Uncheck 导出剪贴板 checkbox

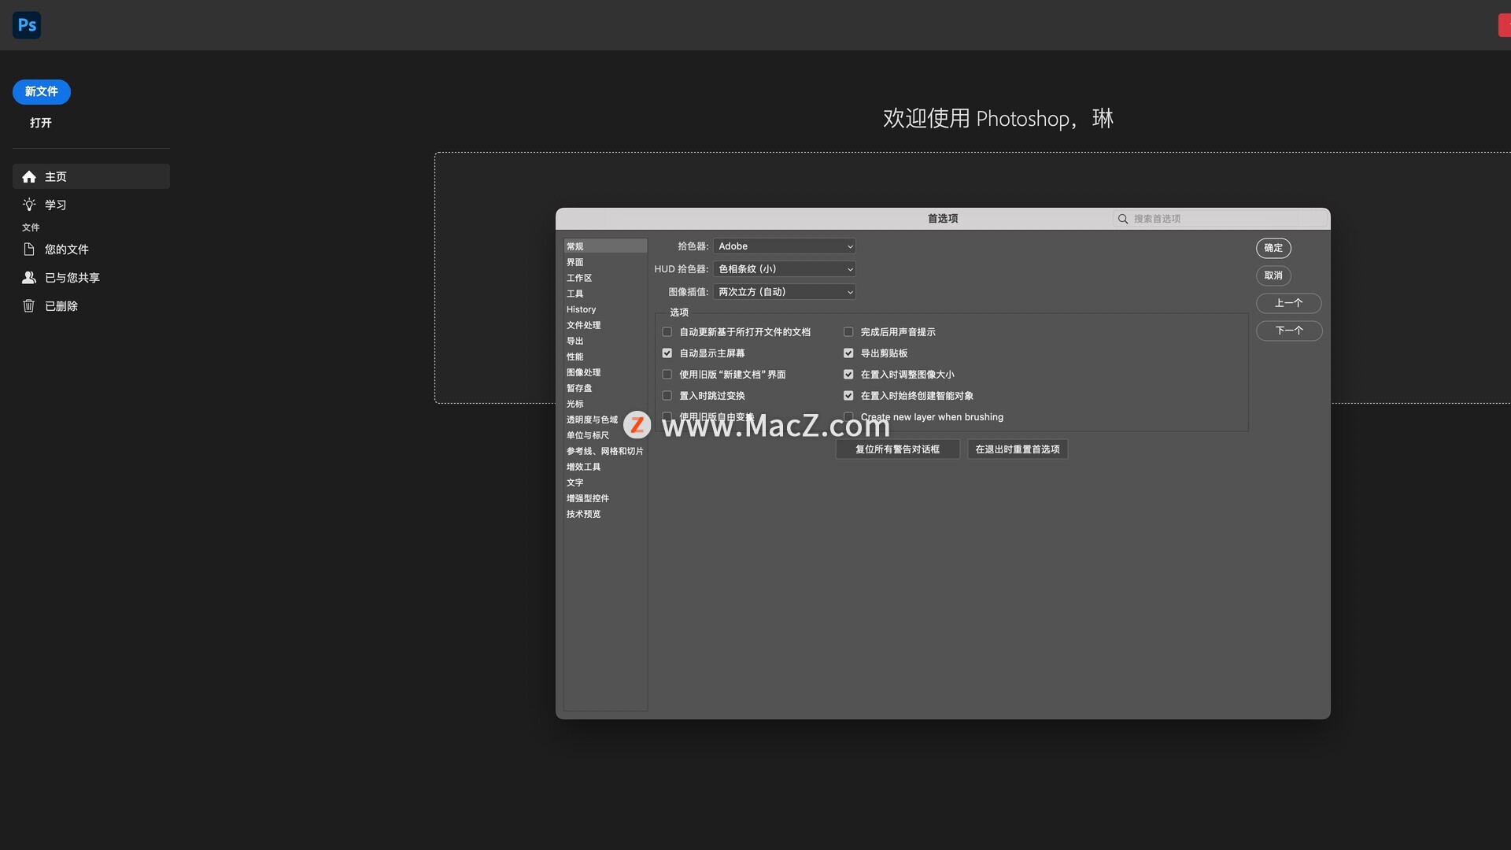pos(848,353)
